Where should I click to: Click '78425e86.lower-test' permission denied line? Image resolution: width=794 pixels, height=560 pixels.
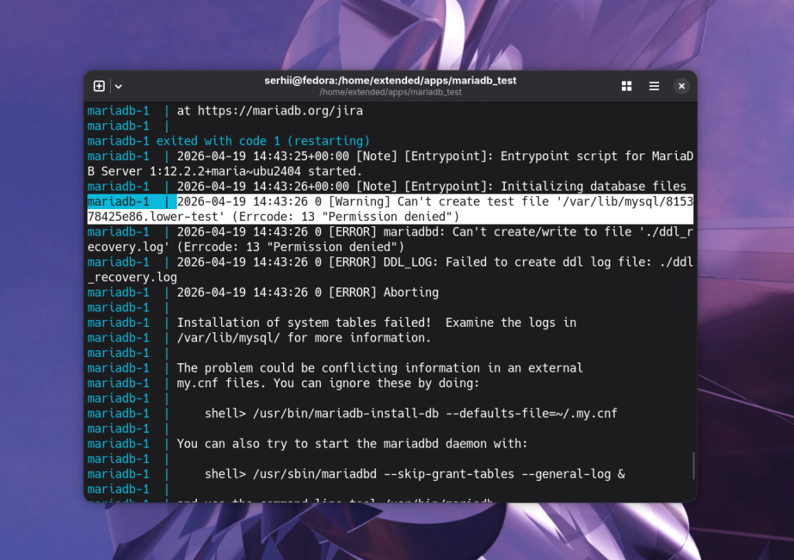point(274,217)
